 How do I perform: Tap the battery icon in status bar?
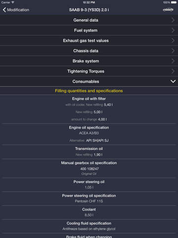pos(174,2)
